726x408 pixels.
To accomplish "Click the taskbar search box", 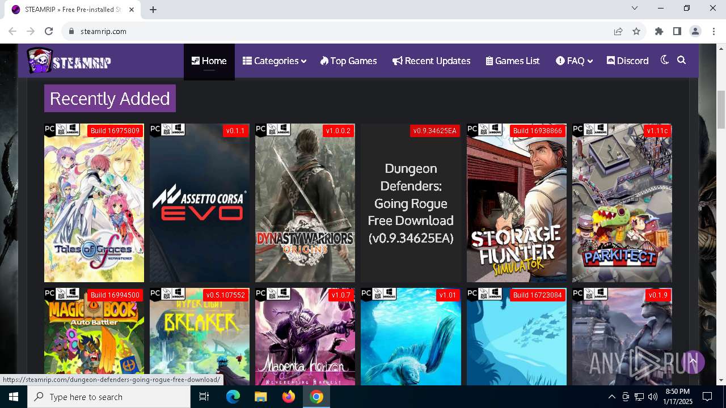I will pos(109,397).
